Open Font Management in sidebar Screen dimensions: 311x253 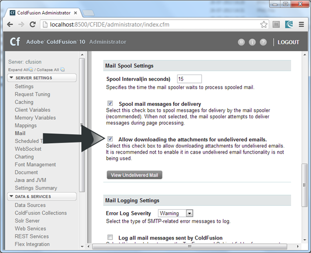tap(35, 165)
